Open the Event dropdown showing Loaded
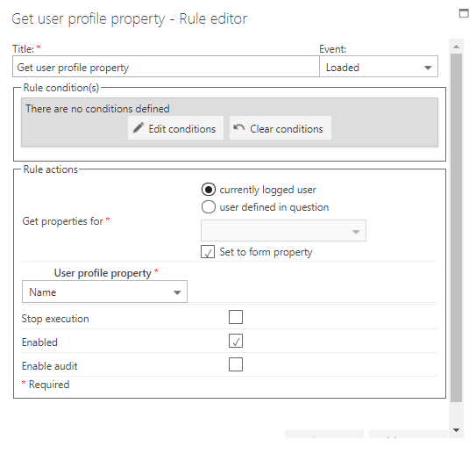 pos(379,67)
